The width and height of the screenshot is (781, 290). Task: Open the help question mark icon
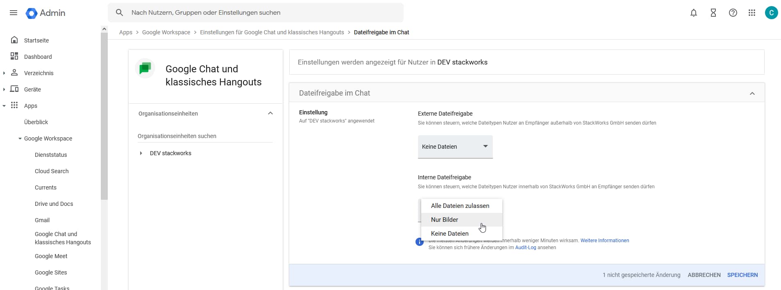[733, 13]
